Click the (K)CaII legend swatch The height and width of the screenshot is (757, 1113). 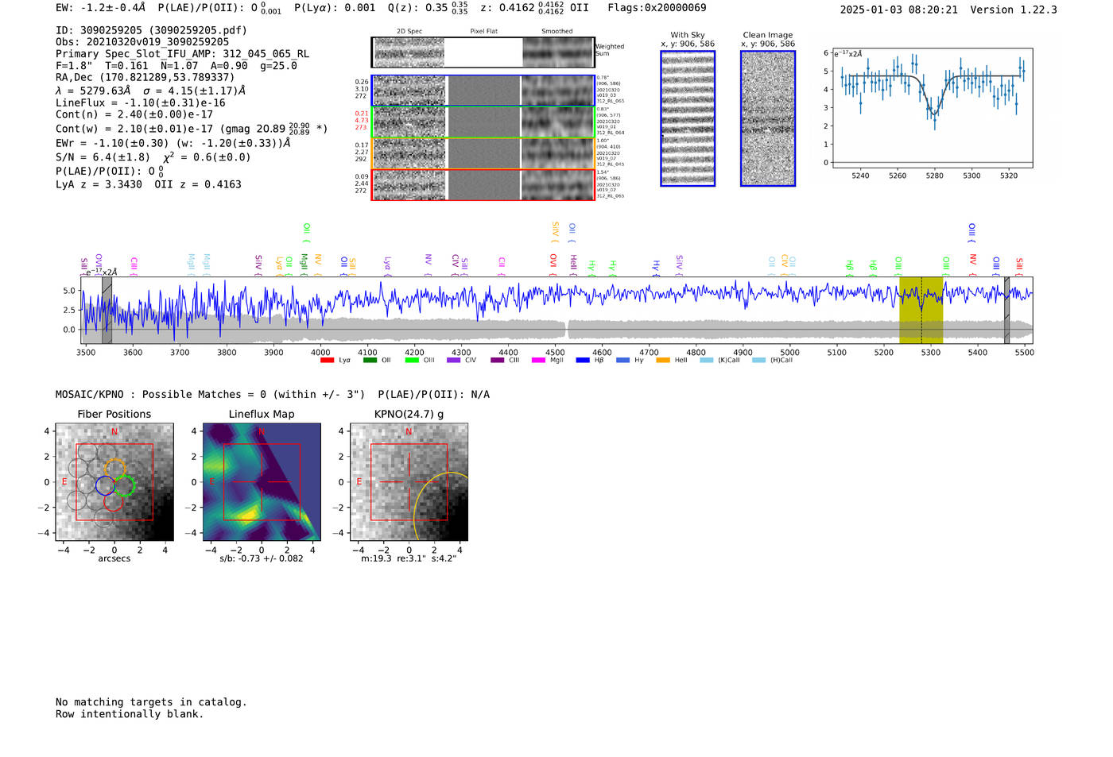click(707, 361)
